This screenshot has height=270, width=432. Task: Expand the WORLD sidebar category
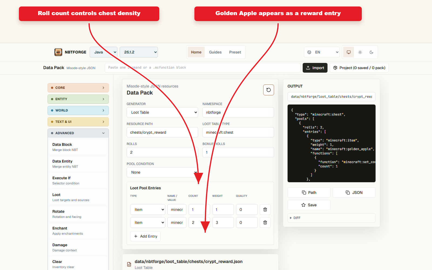pos(78,110)
